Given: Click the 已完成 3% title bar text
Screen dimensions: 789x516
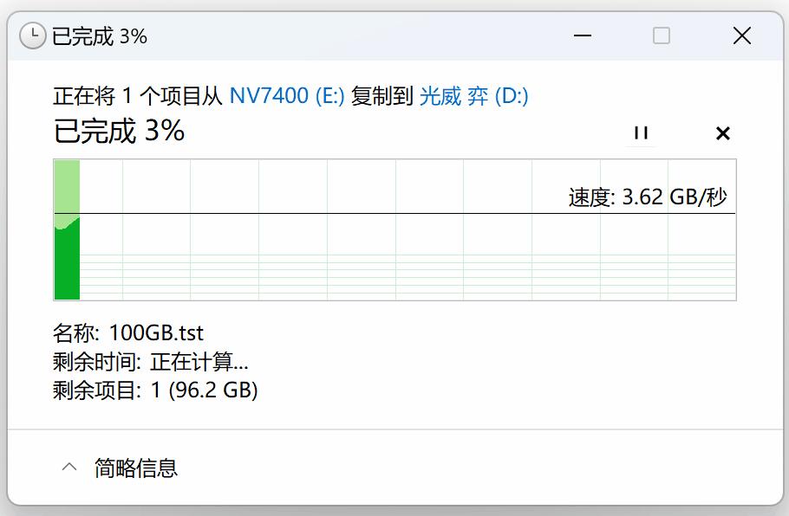Looking at the screenshot, I should coord(100,36).
